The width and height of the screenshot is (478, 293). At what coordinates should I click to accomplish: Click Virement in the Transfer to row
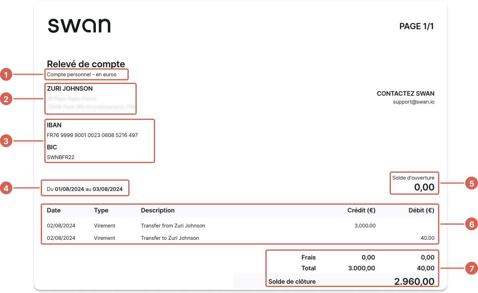[105, 238]
